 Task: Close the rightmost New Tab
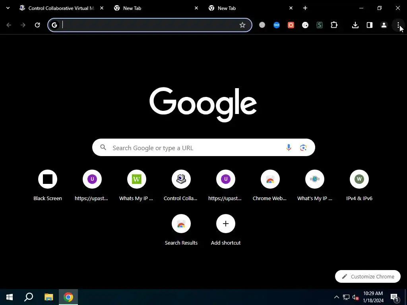pyautogui.click(x=291, y=8)
